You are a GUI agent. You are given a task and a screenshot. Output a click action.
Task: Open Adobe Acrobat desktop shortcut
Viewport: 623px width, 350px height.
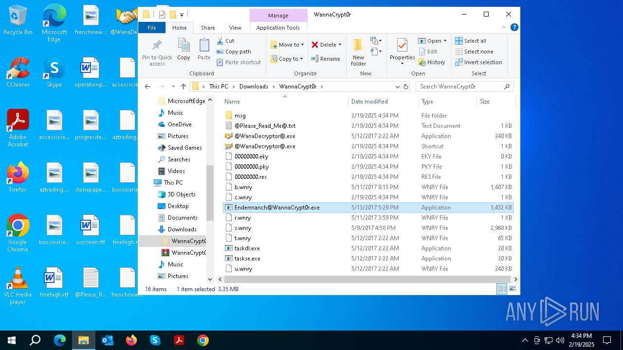pyautogui.click(x=18, y=128)
